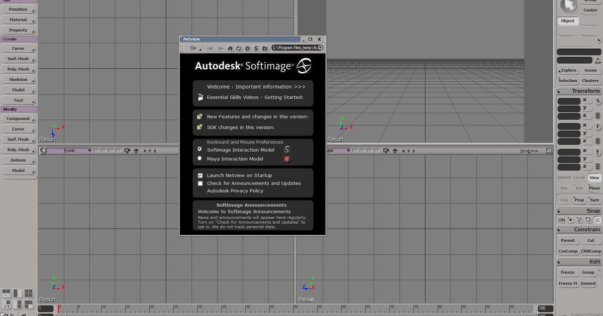Open the File menu in Netview
This screenshot has width=603, height=316.
coord(193,48)
